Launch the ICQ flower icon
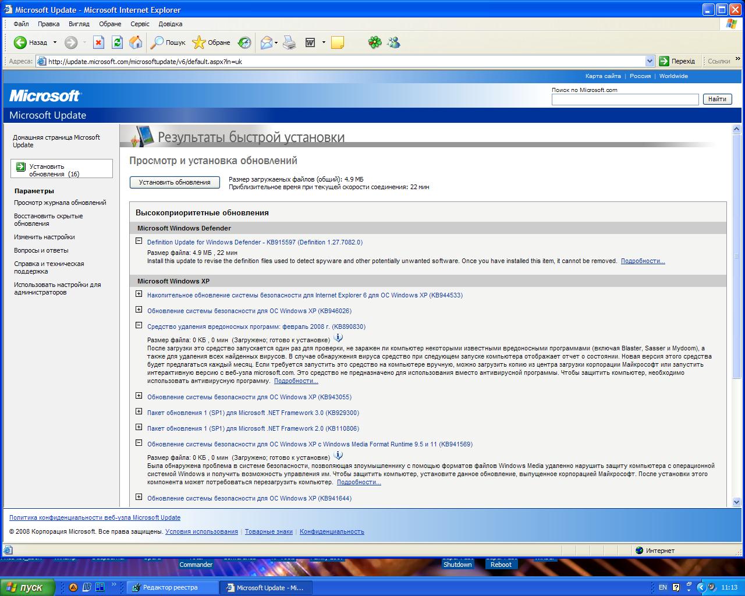This screenshot has width=745, height=596. 375,42
